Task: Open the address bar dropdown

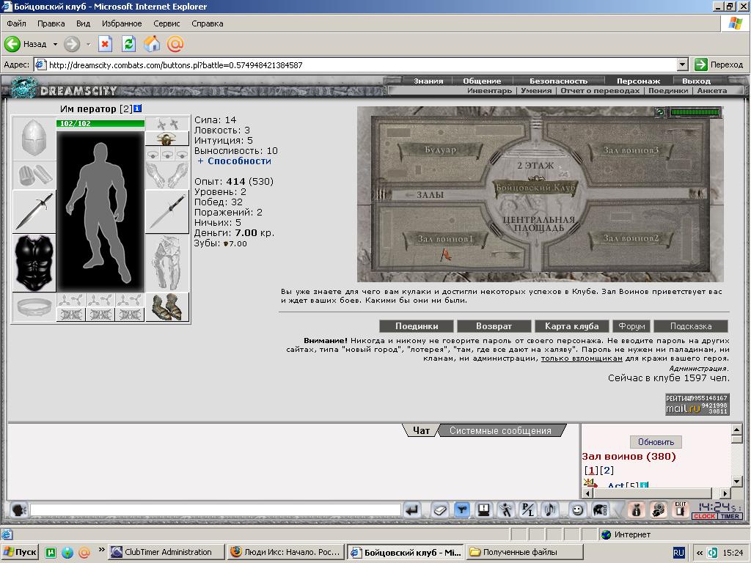Action: [683, 65]
